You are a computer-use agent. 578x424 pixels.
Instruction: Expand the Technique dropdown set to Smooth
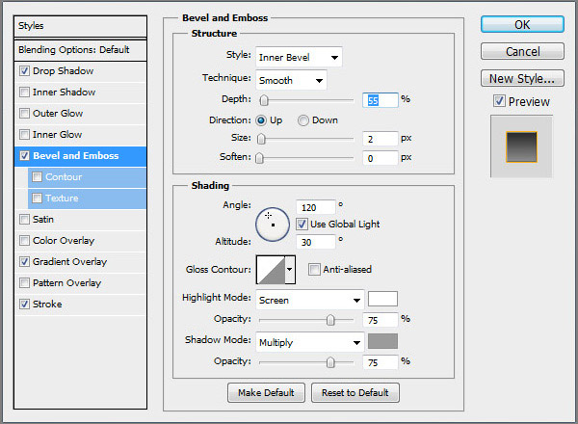[291, 81]
